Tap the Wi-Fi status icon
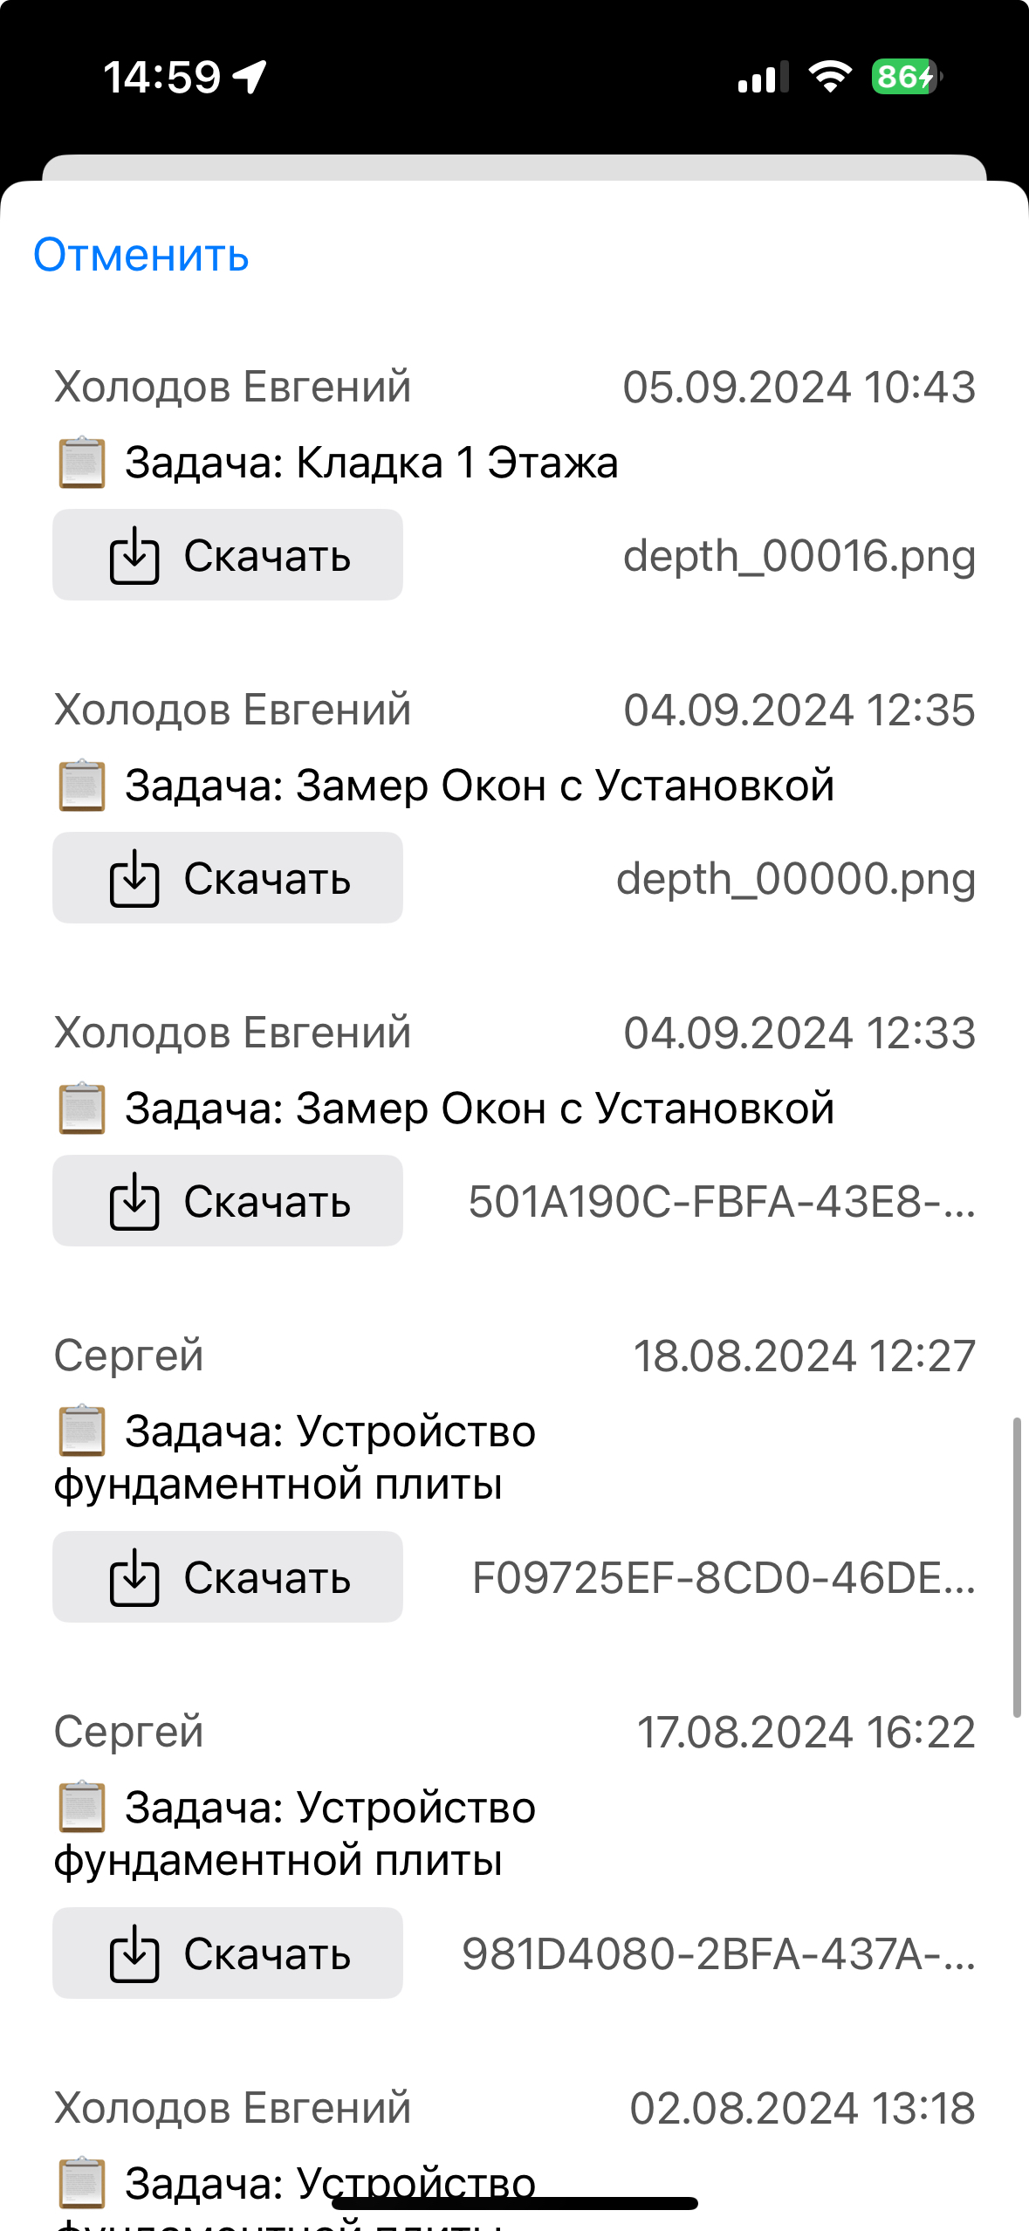1029x2231 pixels. [830, 77]
